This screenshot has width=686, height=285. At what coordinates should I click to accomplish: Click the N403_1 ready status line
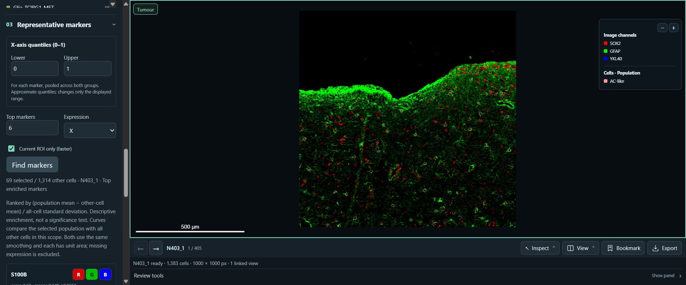tap(195, 263)
